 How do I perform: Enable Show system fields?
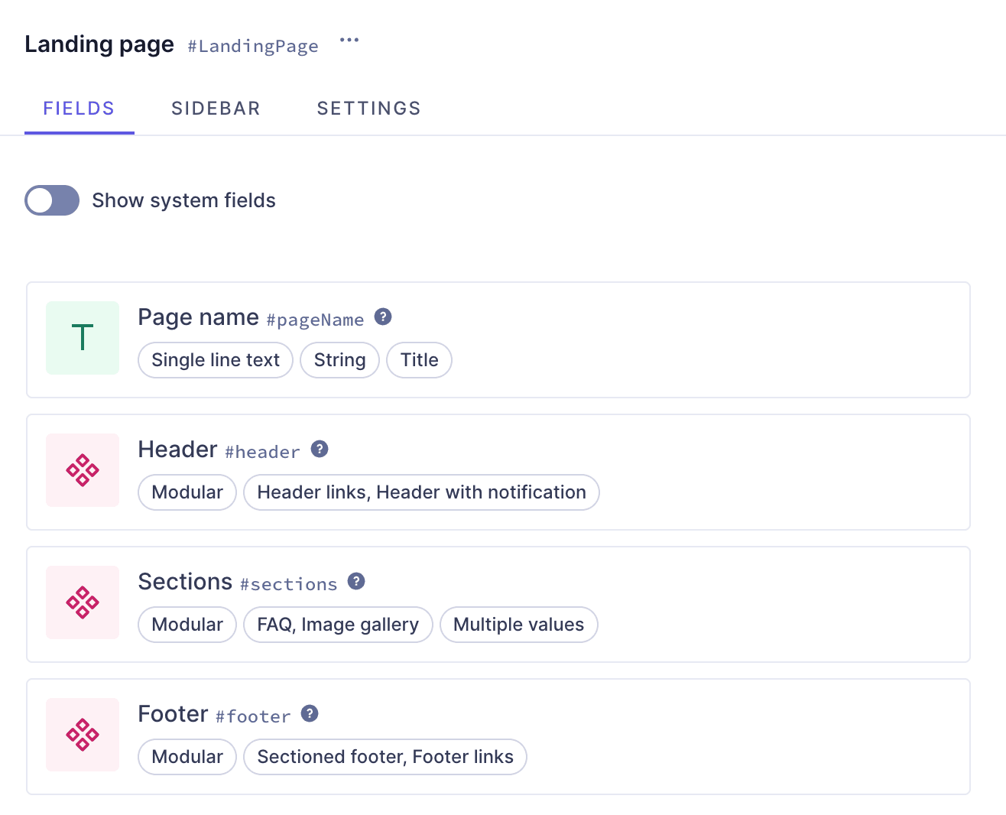(51, 200)
